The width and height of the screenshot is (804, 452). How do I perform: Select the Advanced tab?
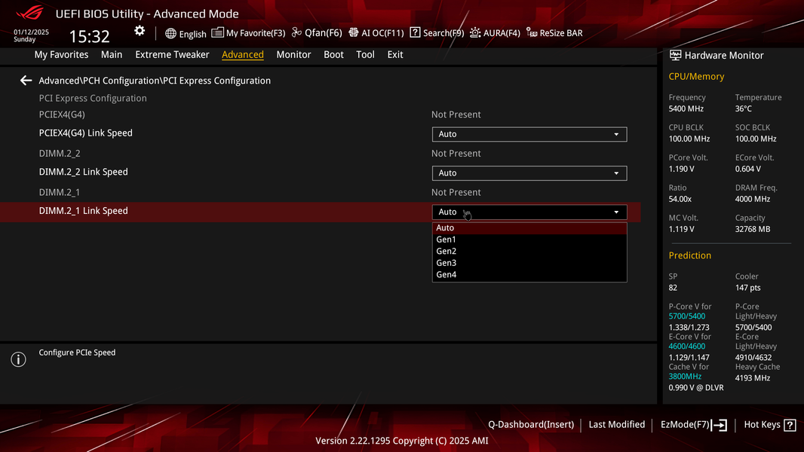coord(243,54)
